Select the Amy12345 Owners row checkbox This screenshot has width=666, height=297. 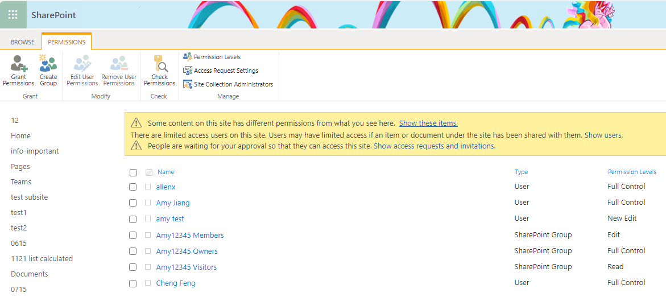133,251
